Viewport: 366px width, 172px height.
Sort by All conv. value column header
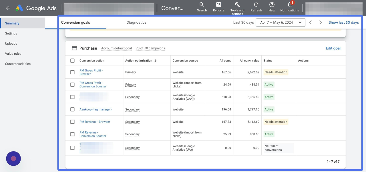(x=249, y=61)
